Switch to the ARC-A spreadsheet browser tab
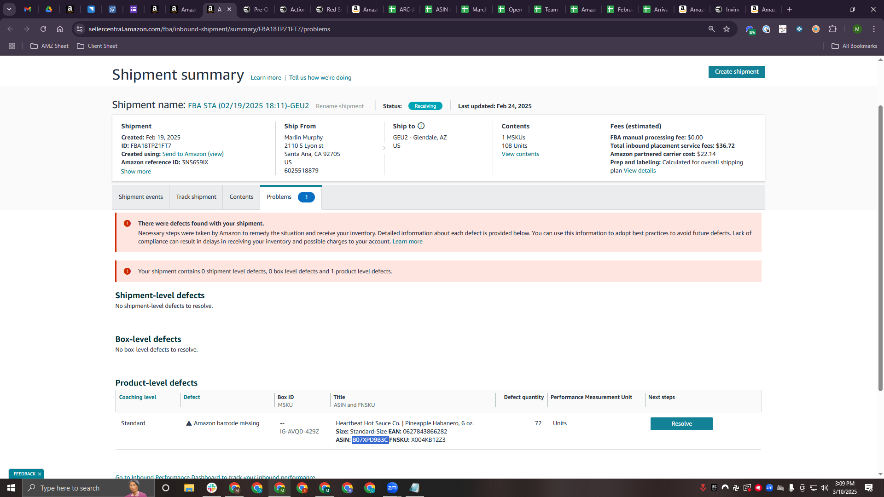The image size is (884, 497). tap(402, 9)
